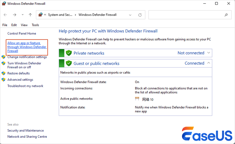The height and width of the screenshot is (144, 235).
Task: Collapse the Guest or public networks section
Action: pos(209,63)
